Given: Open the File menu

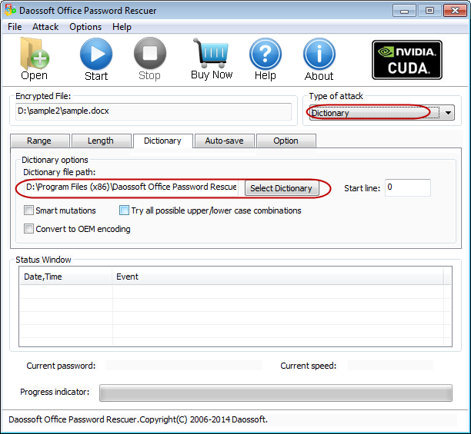Looking at the screenshot, I should (x=15, y=27).
